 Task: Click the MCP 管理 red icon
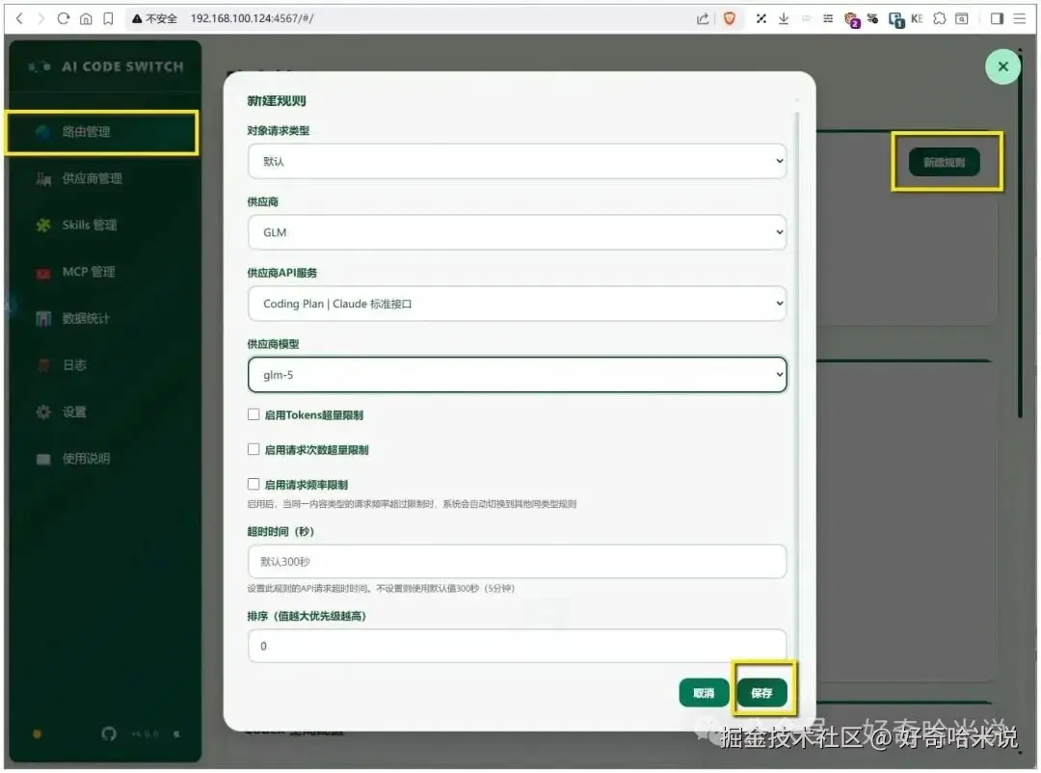point(43,273)
